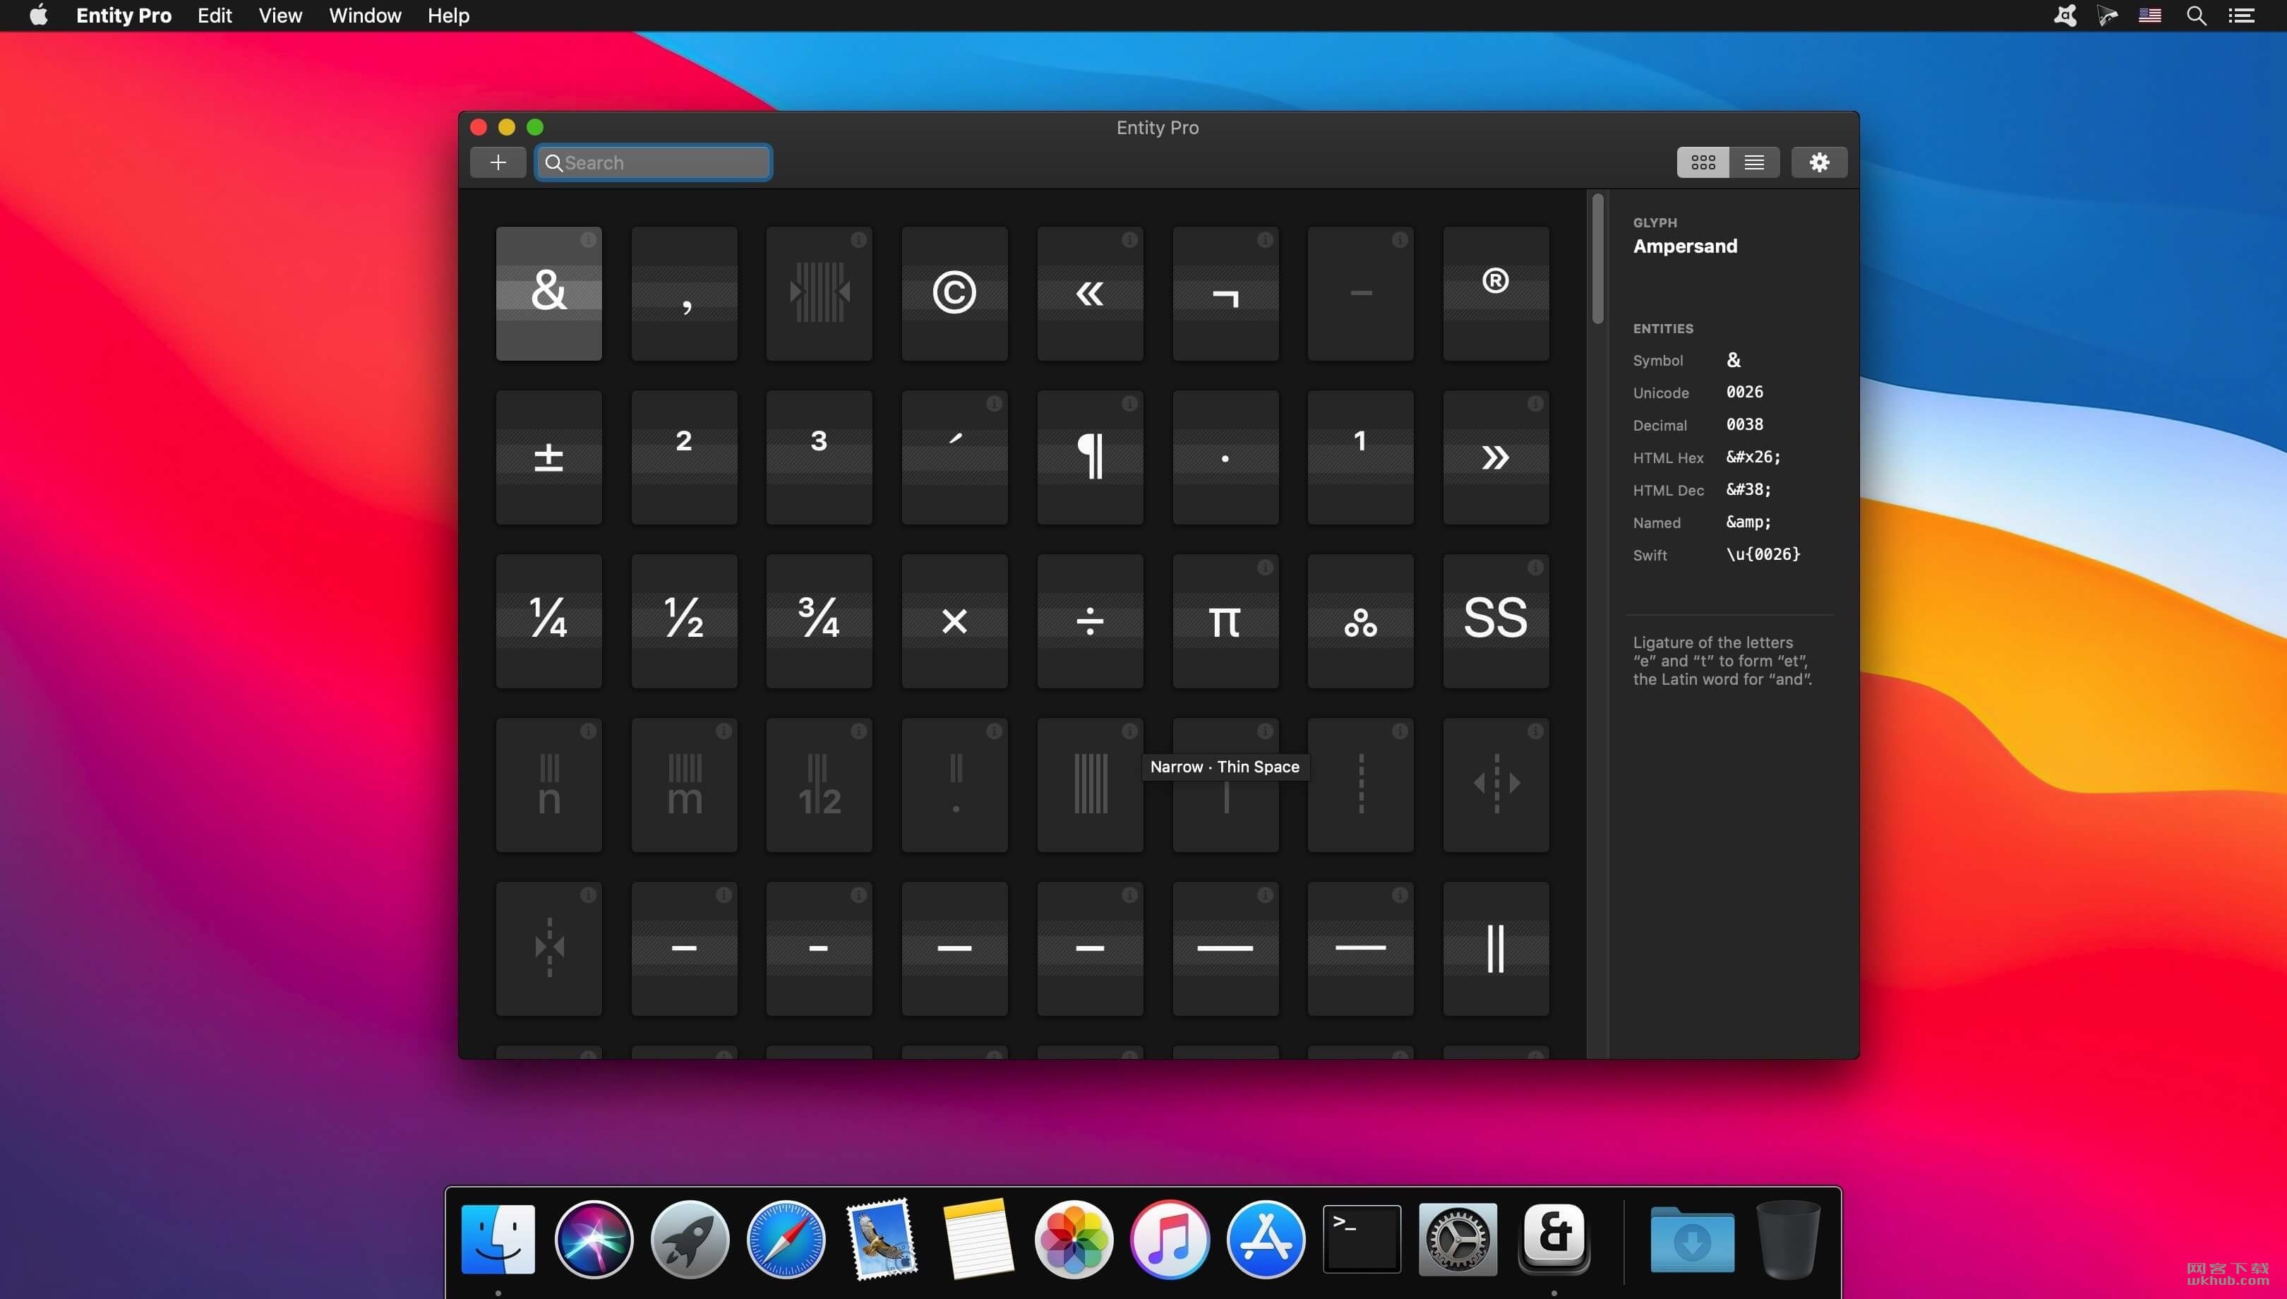Open System Preferences from the Dock
Viewport: 2287px width, 1299px height.
[1458, 1239]
